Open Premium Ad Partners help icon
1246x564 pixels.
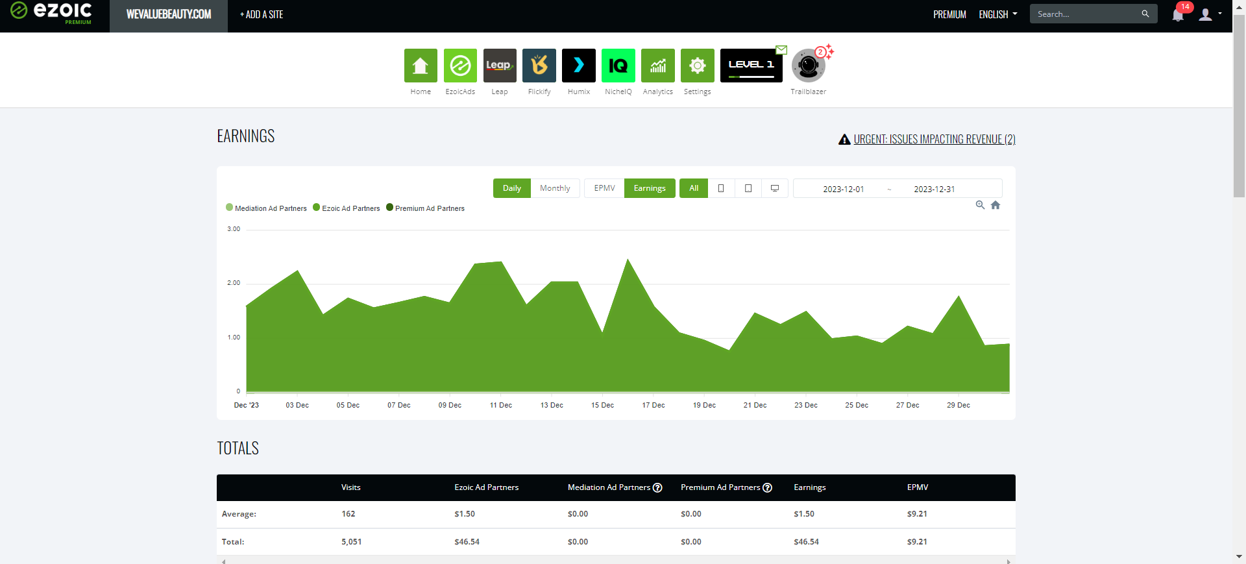(x=767, y=487)
